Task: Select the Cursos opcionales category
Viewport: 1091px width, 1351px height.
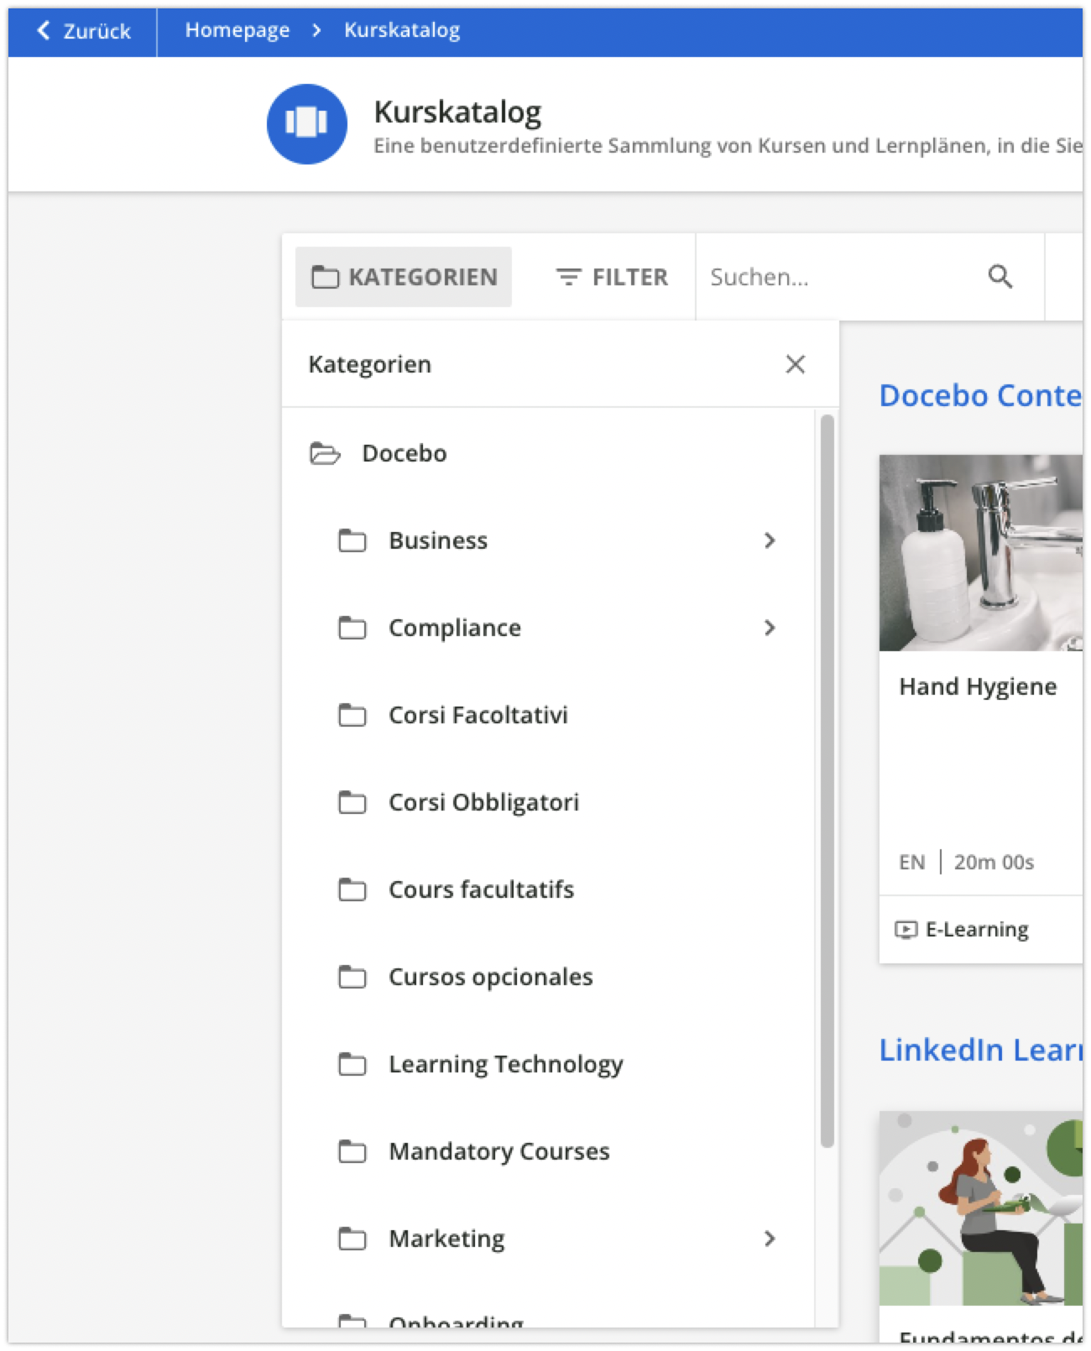Action: tap(490, 977)
